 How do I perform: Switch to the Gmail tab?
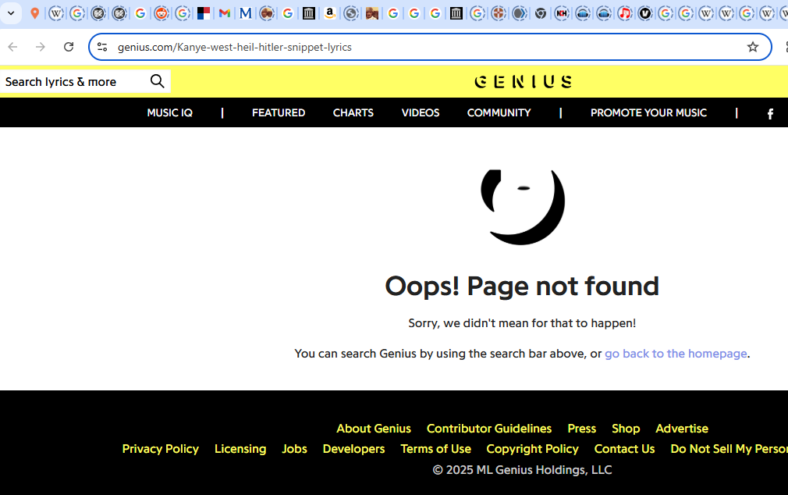click(x=225, y=13)
